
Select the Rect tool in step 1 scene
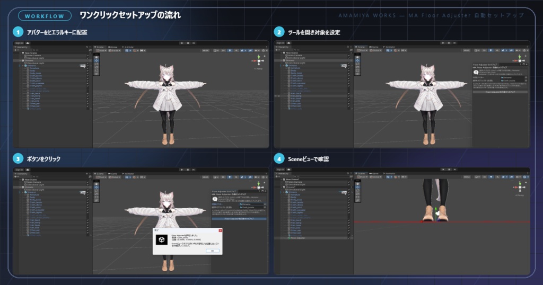97,70
